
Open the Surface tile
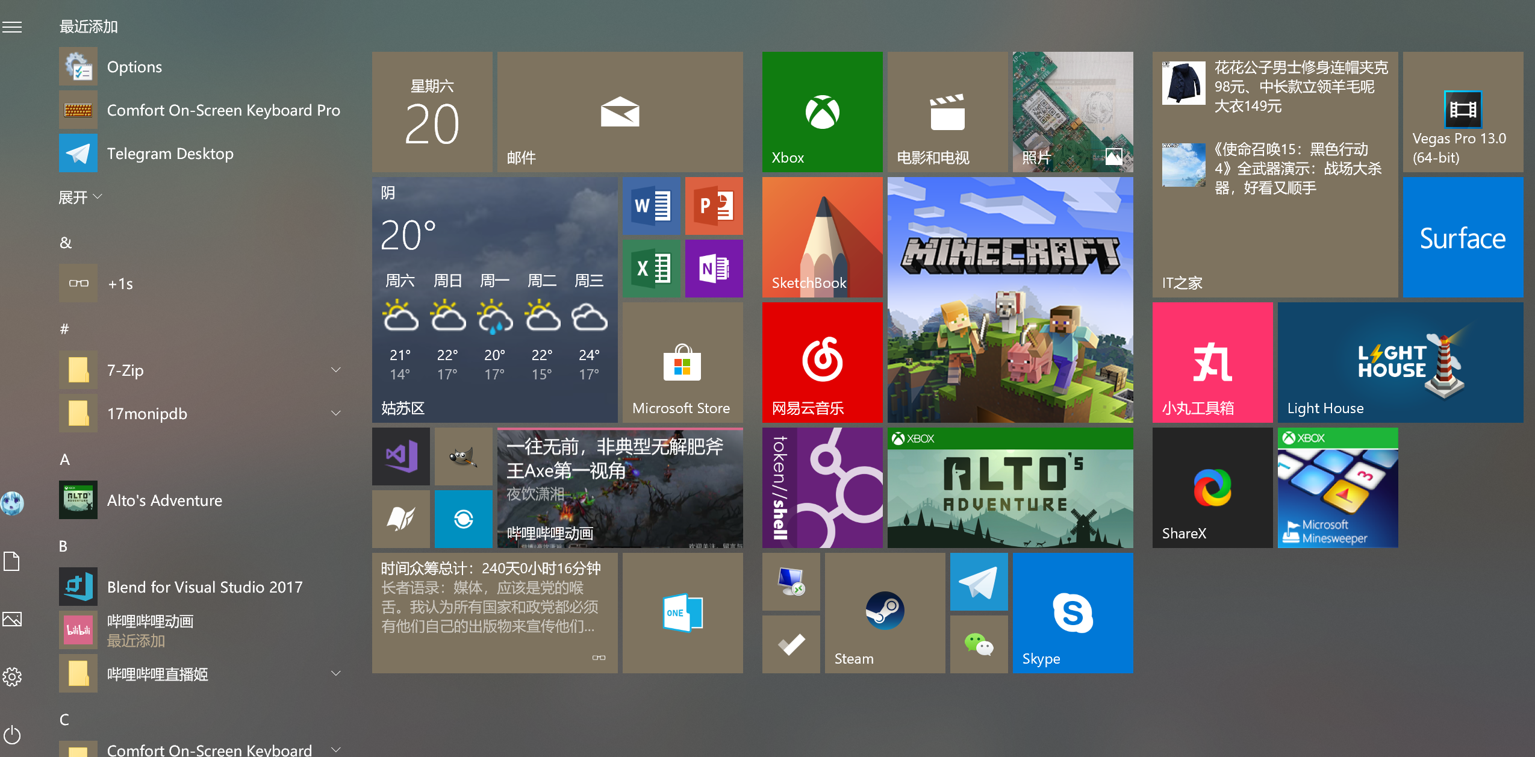point(1463,237)
